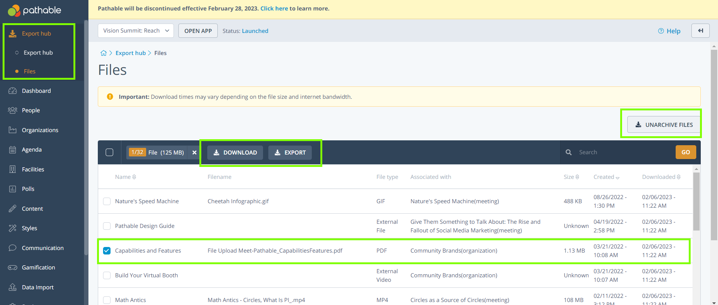Collapse the sidebar with the arrow button
The image size is (718, 305).
pyautogui.click(x=700, y=31)
